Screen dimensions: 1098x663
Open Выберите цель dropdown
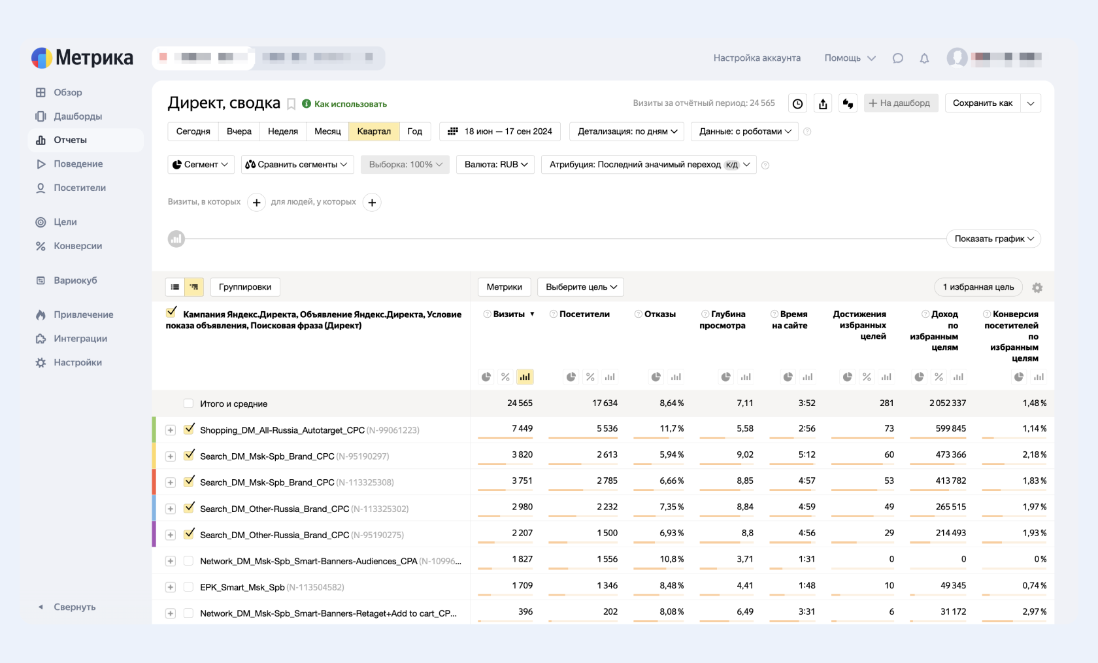[581, 287]
